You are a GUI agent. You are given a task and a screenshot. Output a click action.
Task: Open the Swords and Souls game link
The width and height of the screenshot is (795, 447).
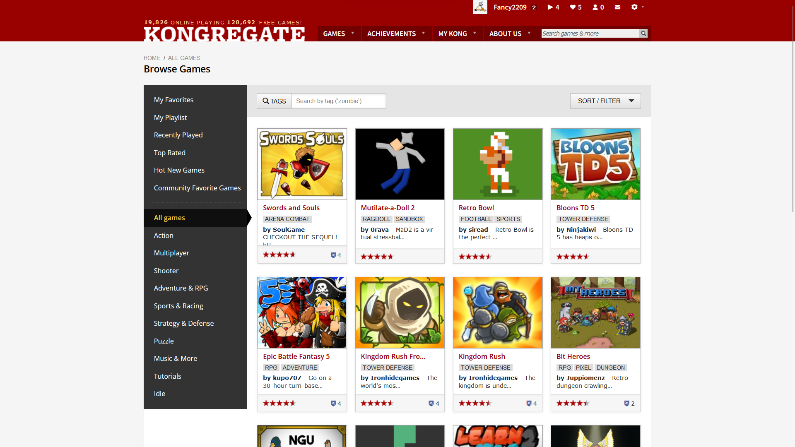pos(291,208)
